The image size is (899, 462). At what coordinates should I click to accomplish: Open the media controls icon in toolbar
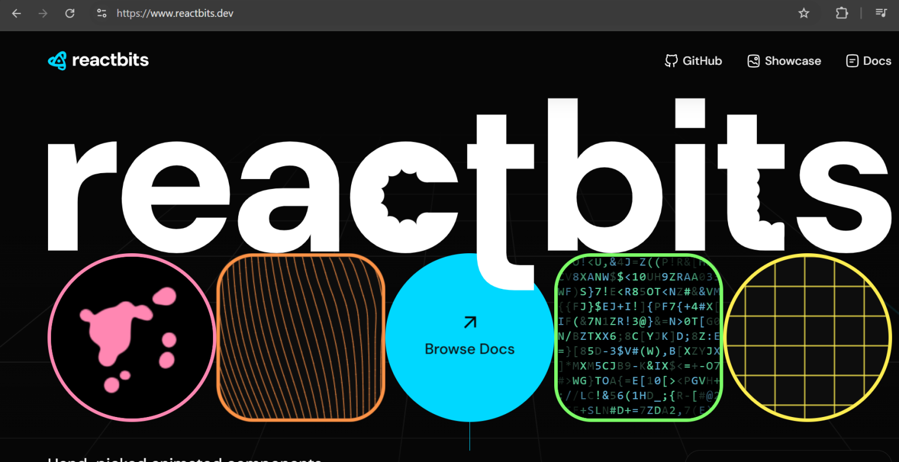pyautogui.click(x=881, y=13)
